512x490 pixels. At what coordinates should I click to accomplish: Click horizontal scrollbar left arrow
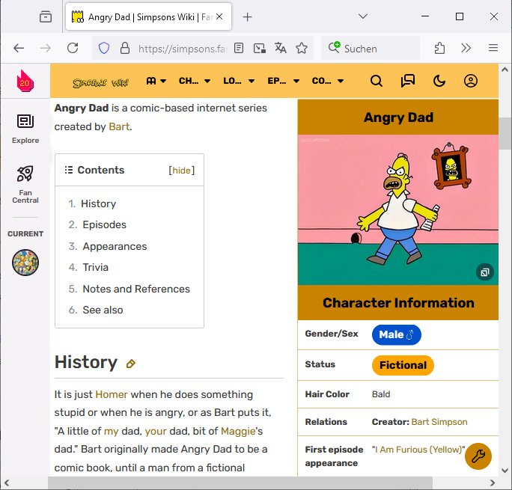coord(7,483)
